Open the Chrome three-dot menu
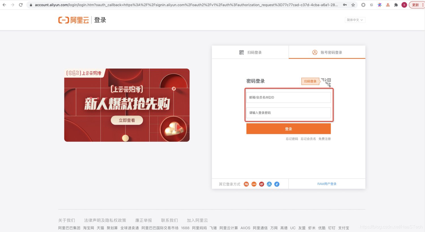 point(423,5)
